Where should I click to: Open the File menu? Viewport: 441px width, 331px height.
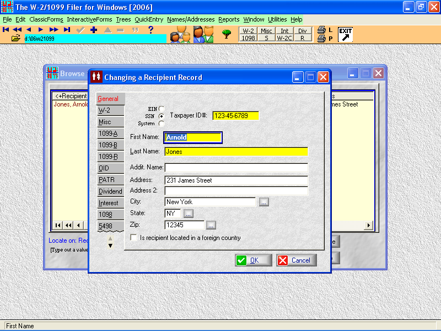[7, 19]
